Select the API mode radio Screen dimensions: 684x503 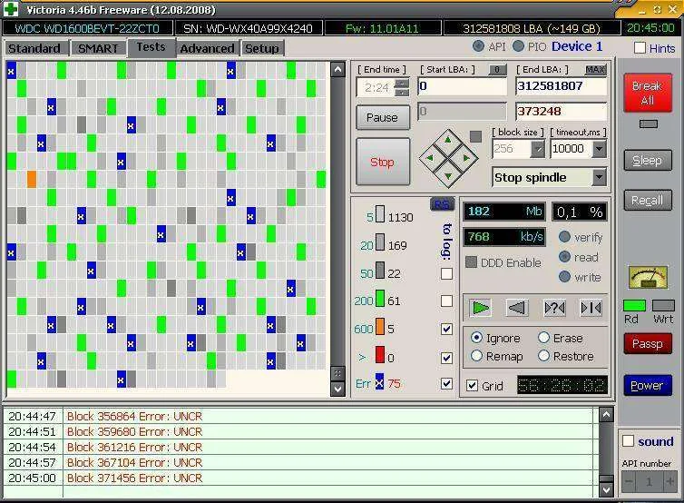(x=479, y=45)
